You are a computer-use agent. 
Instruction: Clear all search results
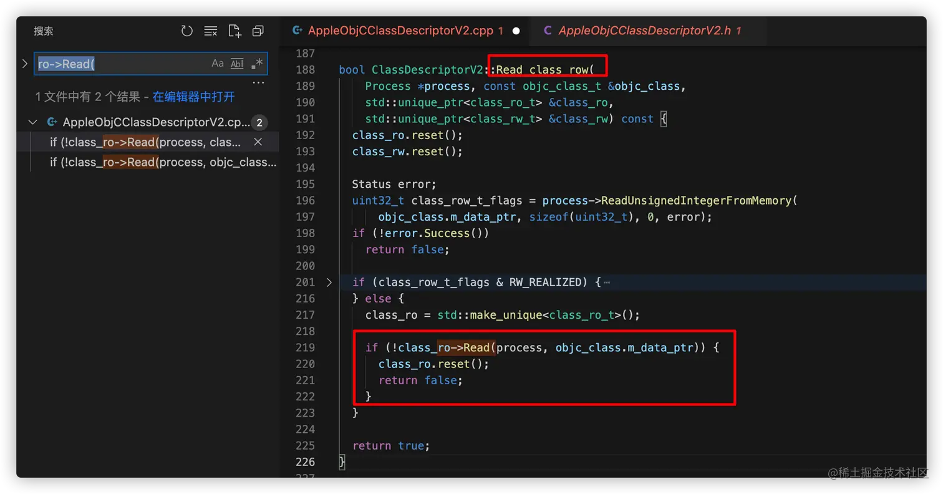211,31
